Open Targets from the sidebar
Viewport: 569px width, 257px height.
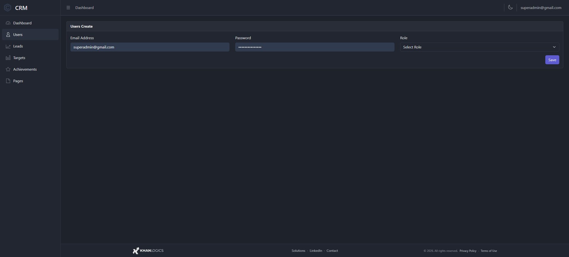30,58
